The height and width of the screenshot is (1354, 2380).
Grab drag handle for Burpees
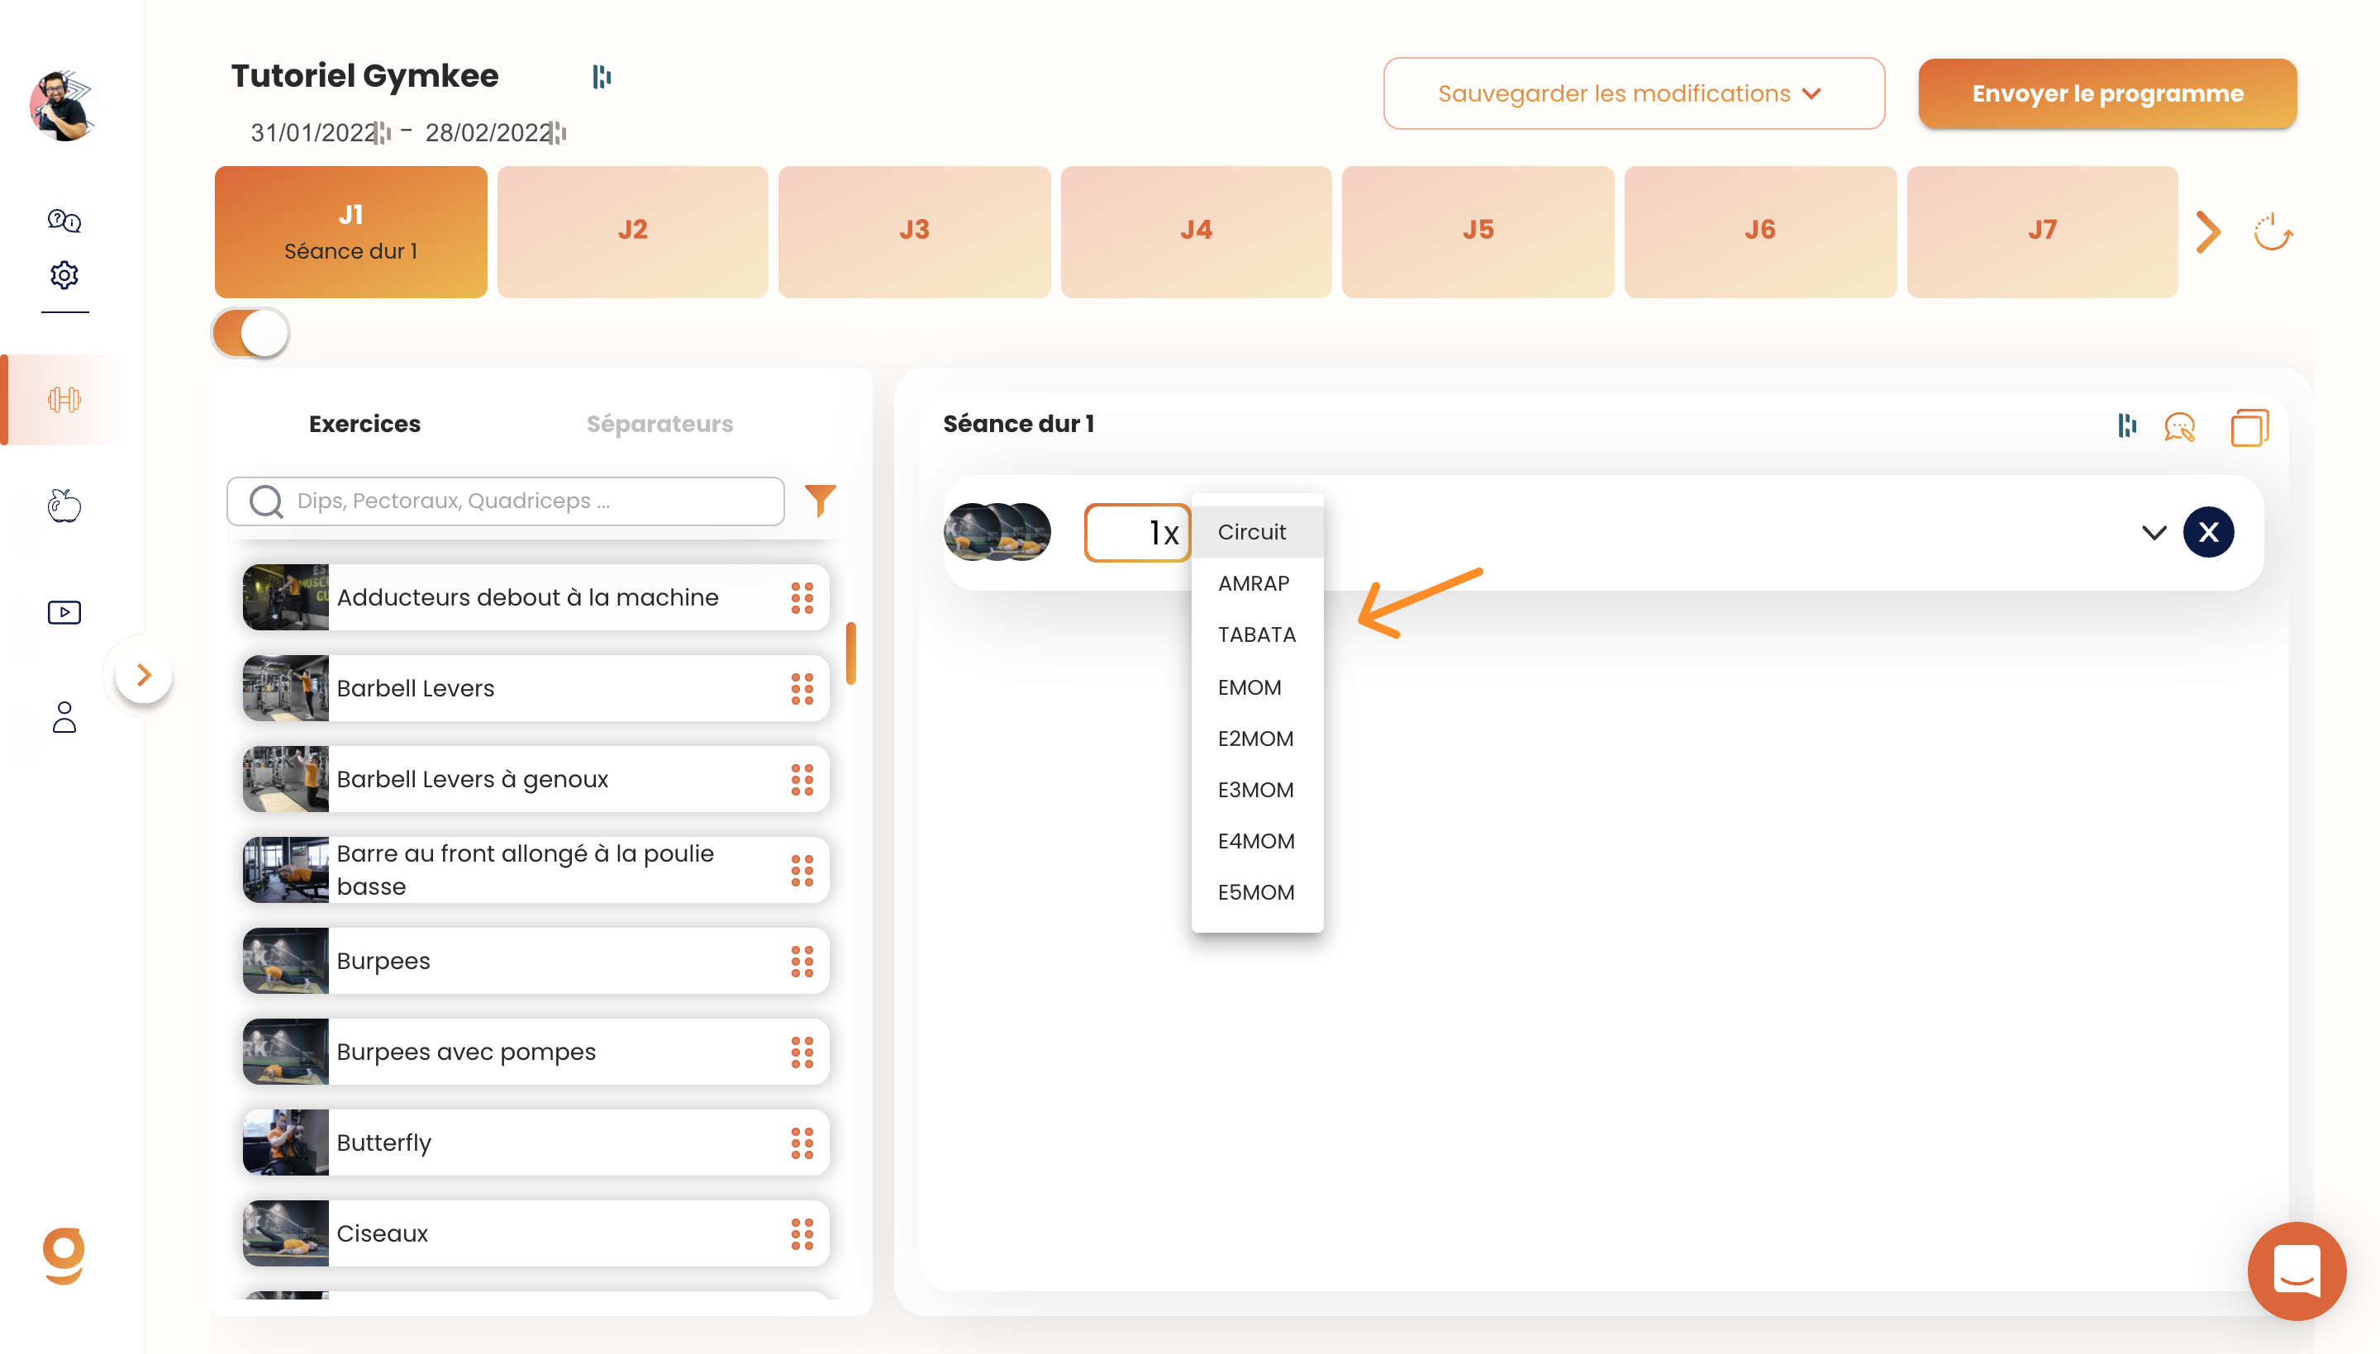click(x=802, y=962)
